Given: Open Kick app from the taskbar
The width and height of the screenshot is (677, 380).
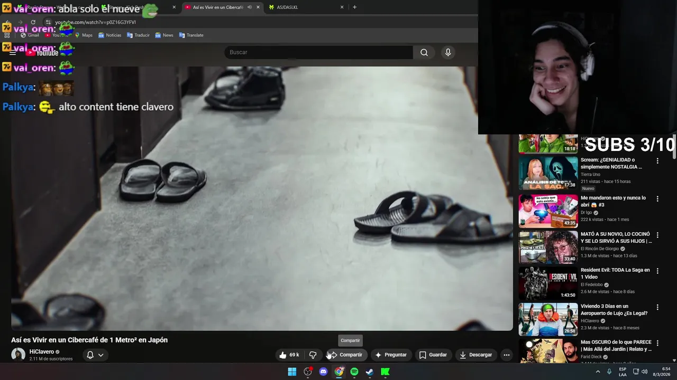Looking at the screenshot, I should 386,372.
